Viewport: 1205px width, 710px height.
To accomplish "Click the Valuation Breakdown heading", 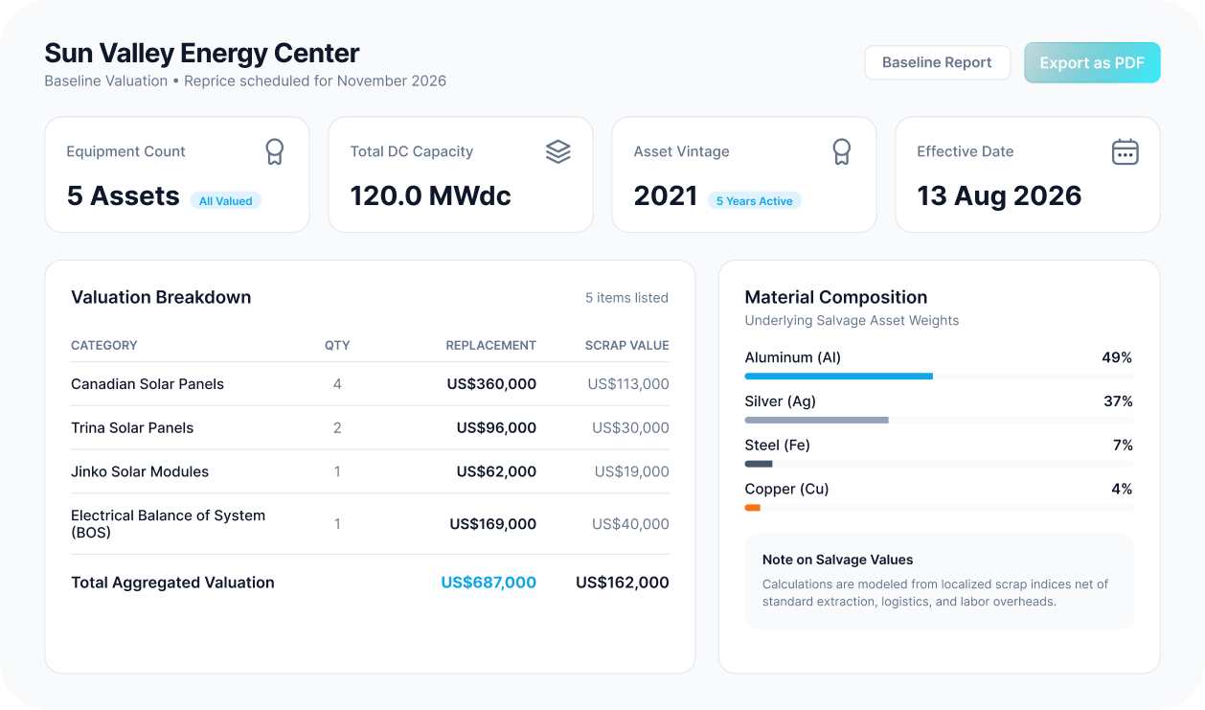I will [x=161, y=297].
